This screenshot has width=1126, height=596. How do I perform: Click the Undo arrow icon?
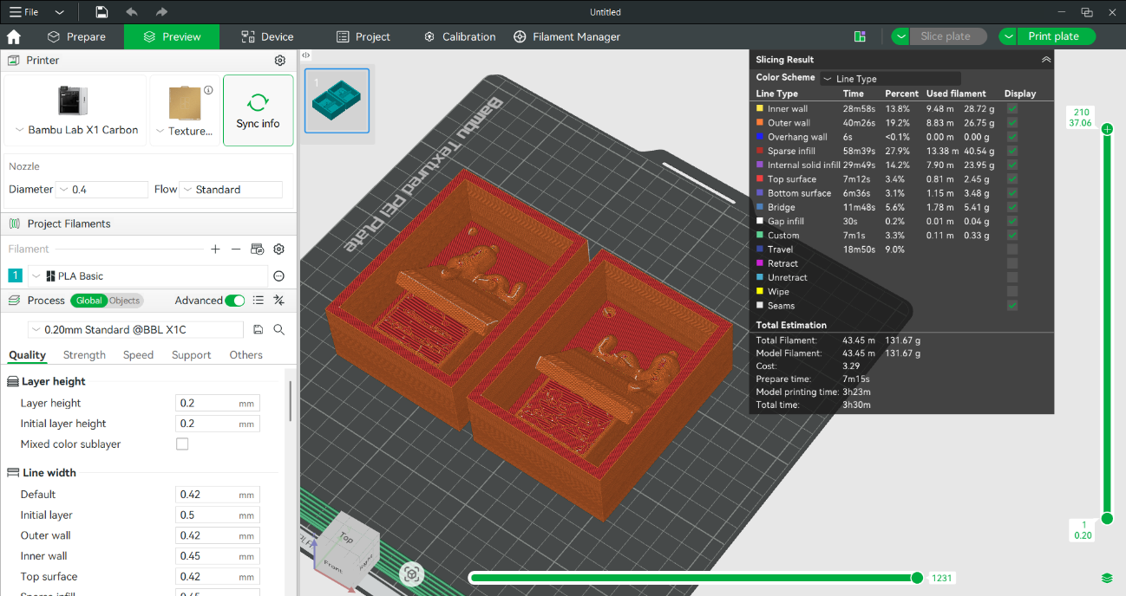coord(132,12)
